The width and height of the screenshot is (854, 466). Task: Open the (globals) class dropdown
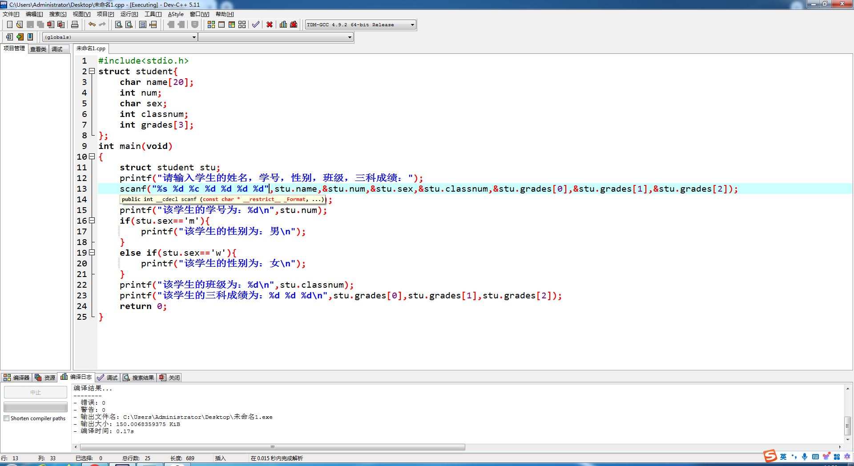(120, 37)
